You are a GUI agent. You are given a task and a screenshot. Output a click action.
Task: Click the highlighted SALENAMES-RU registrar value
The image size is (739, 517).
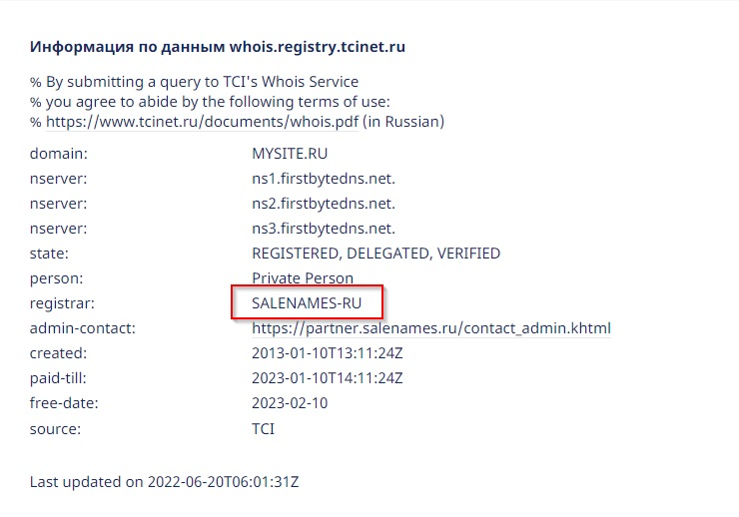[307, 303]
